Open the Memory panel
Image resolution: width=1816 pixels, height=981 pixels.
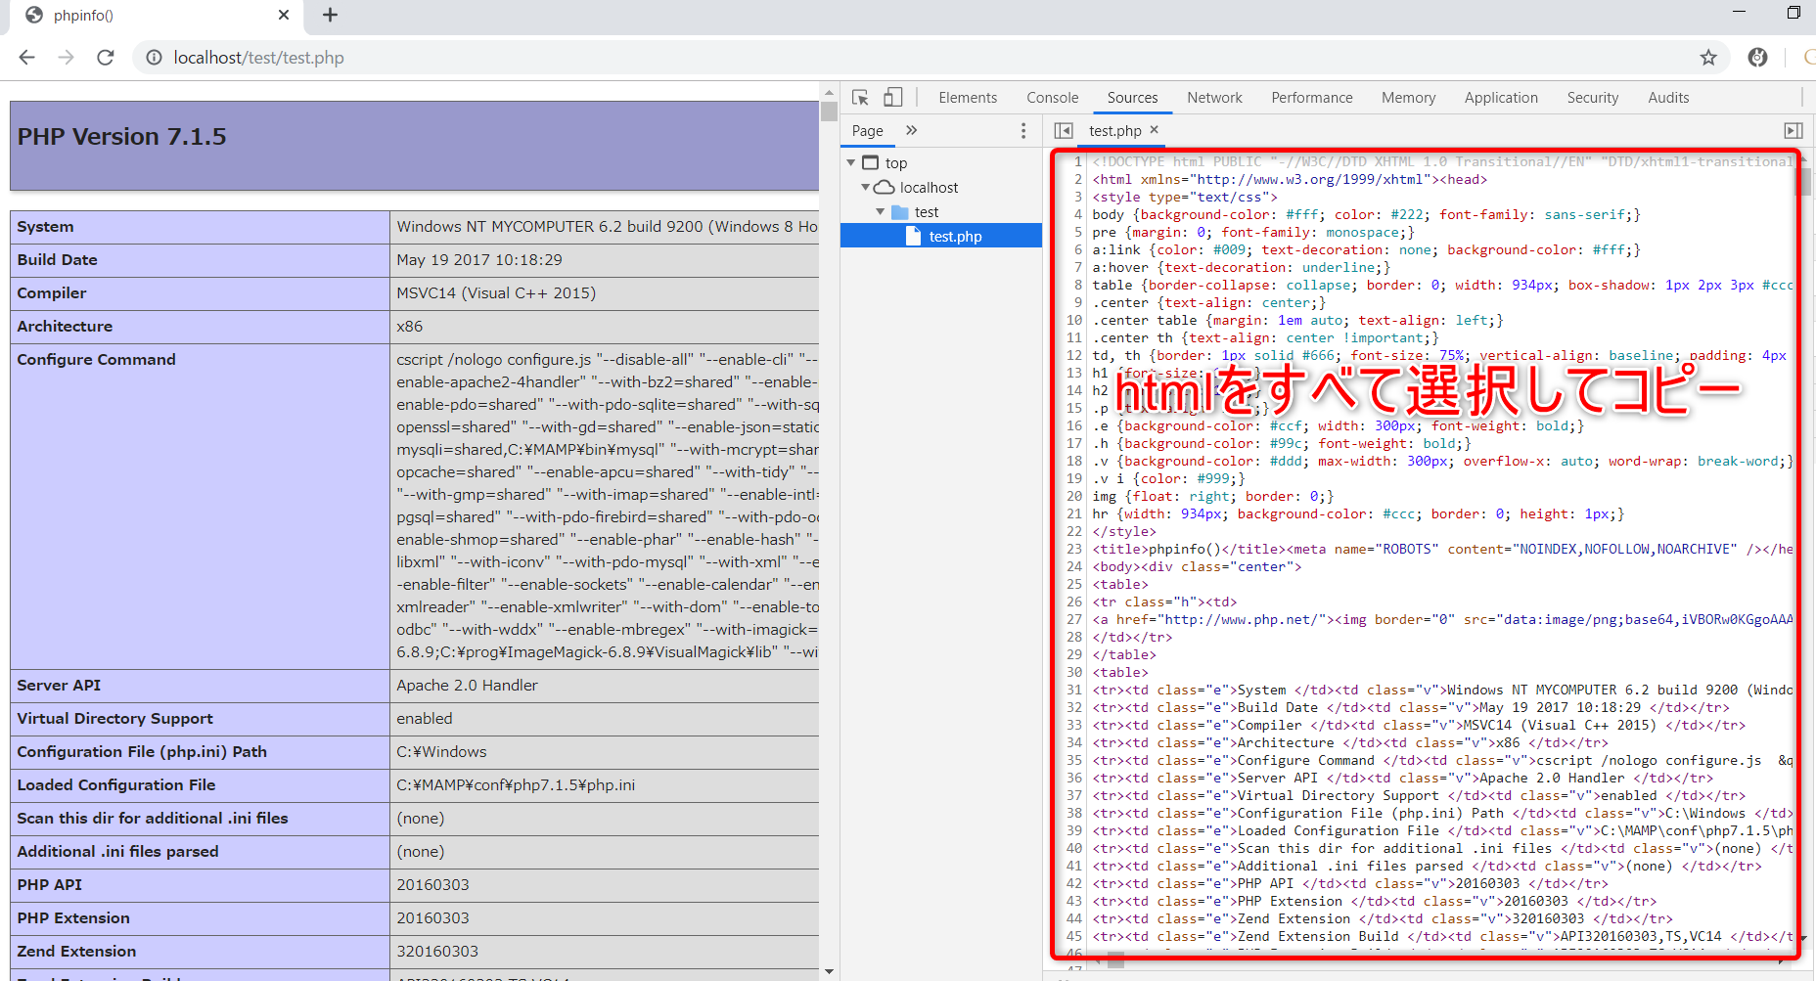pyautogui.click(x=1409, y=98)
